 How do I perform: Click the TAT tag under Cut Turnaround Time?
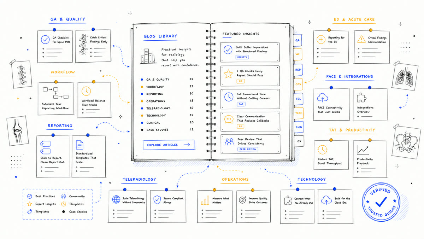pos(241,104)
